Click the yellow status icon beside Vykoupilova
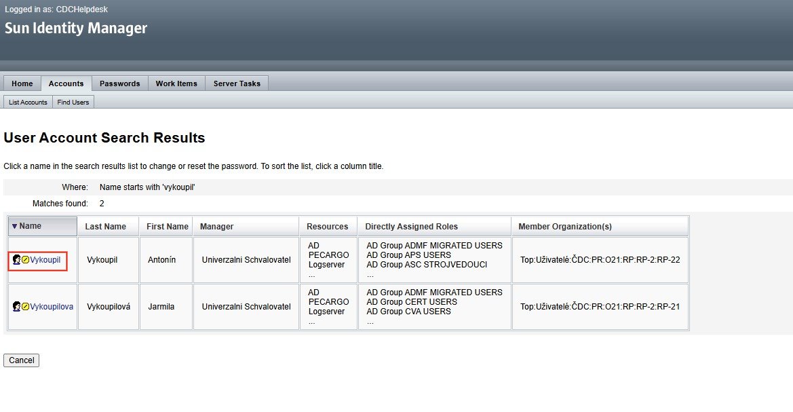Viewport: 793px width, 412px height. [x=26, y=307]
